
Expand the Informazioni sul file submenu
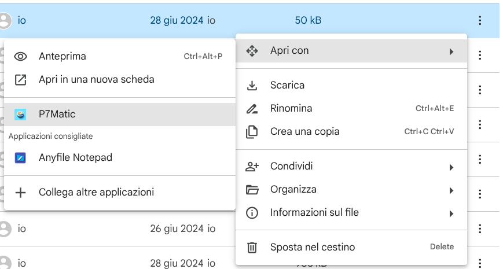click(451, 213)
